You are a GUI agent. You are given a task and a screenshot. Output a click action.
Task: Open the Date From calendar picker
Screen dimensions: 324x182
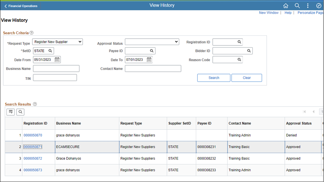[x=57, y=60]
